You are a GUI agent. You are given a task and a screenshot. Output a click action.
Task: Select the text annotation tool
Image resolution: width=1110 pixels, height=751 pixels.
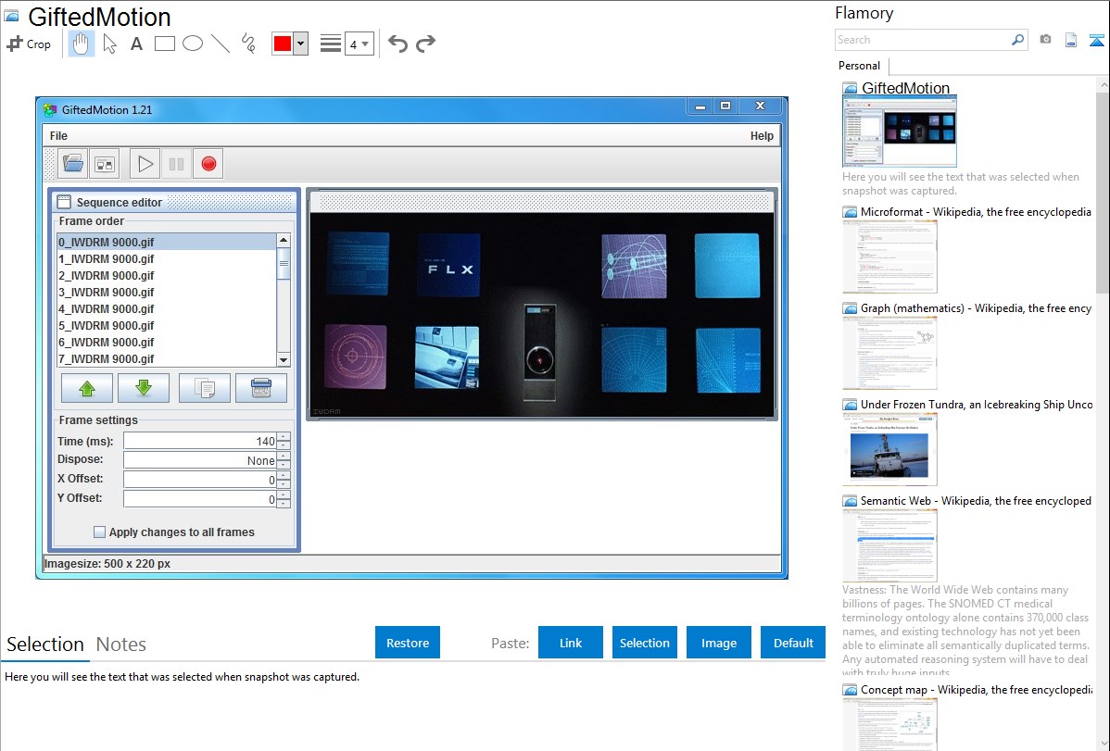(136, 44)
